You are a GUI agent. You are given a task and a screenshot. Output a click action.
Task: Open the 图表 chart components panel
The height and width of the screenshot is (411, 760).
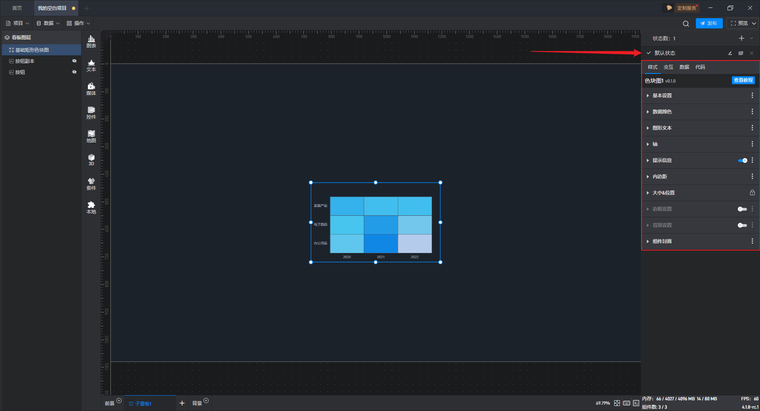point(91,41)
